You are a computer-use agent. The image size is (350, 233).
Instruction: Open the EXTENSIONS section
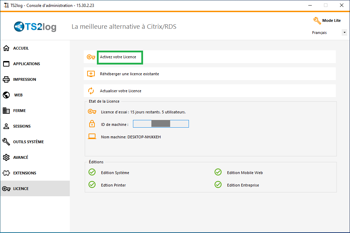[35, 173]
